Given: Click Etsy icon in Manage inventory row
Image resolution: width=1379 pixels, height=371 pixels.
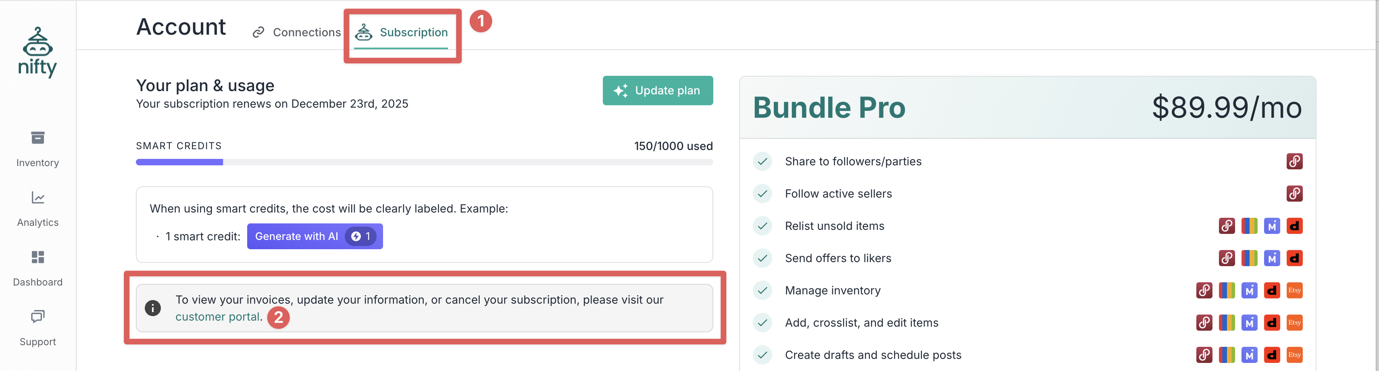Looking at the screenshot, I should pos(1294,290).
